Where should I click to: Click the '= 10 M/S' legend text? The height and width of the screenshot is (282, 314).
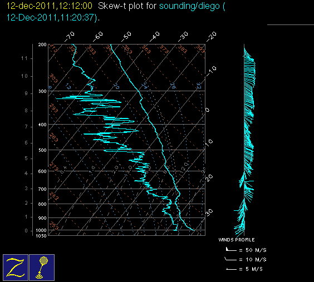(x=253, y=260)
